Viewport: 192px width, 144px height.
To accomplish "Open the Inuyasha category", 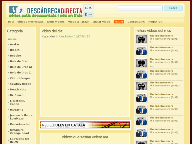I will coord(17,110).
